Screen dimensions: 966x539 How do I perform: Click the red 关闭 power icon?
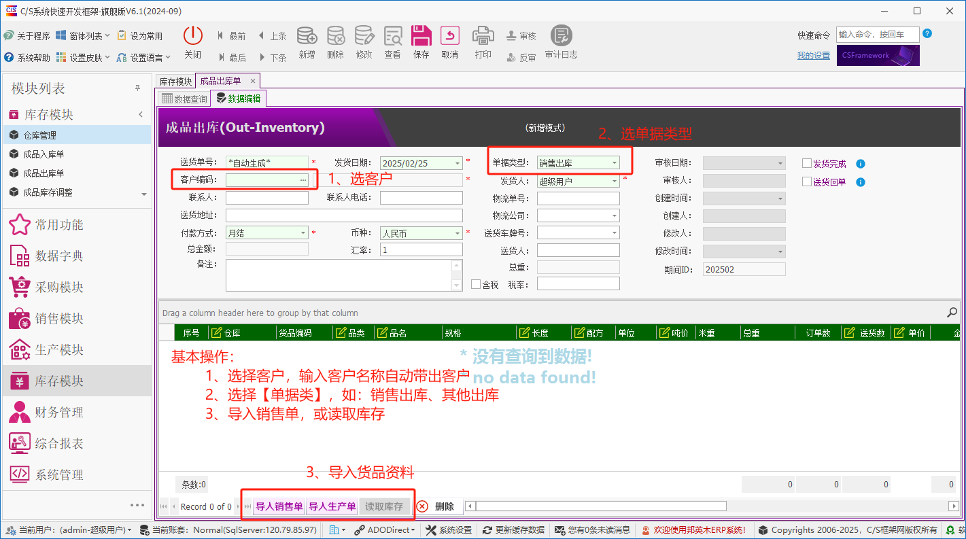click(193, 35)
